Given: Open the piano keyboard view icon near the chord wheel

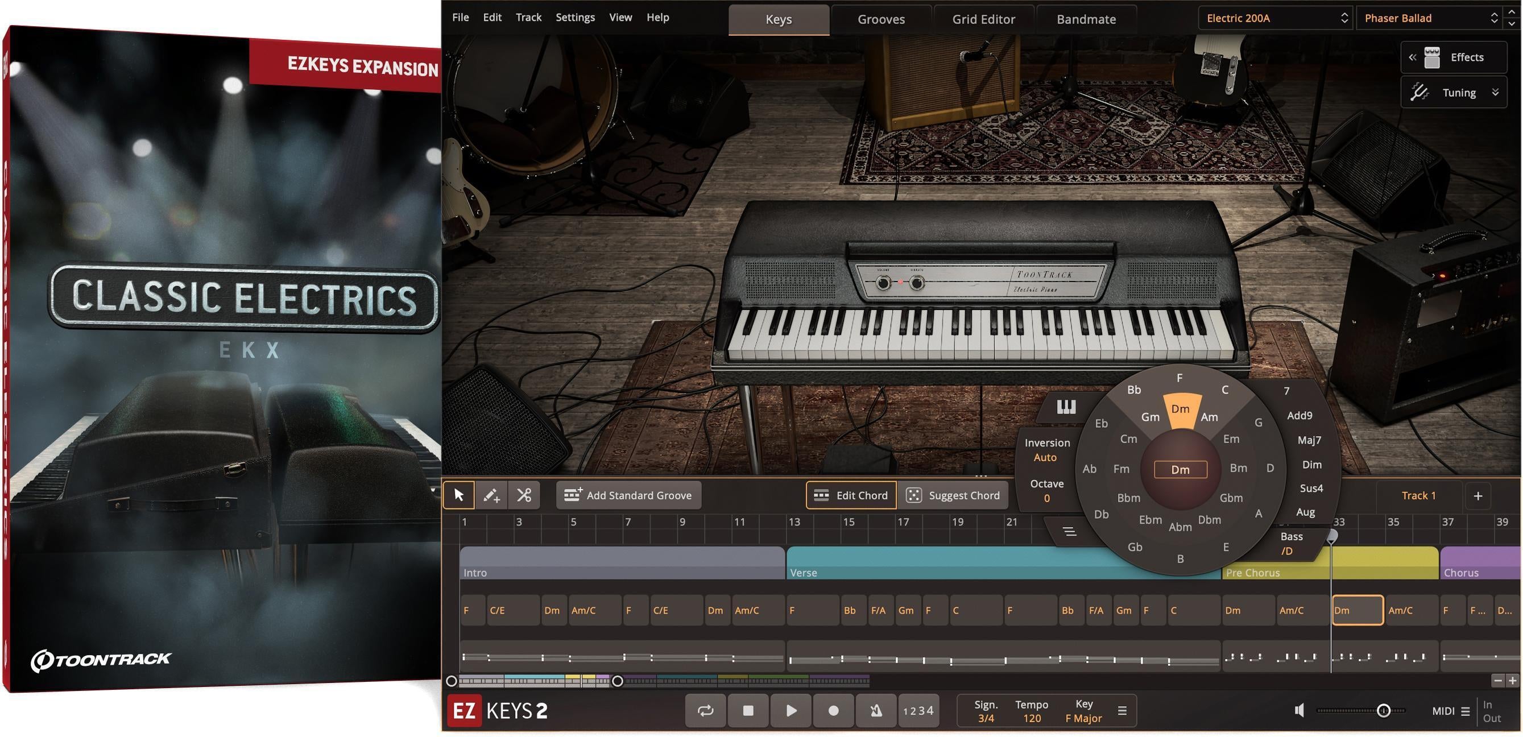Looking at the screenshot, I should click(x=1066, y=406).
